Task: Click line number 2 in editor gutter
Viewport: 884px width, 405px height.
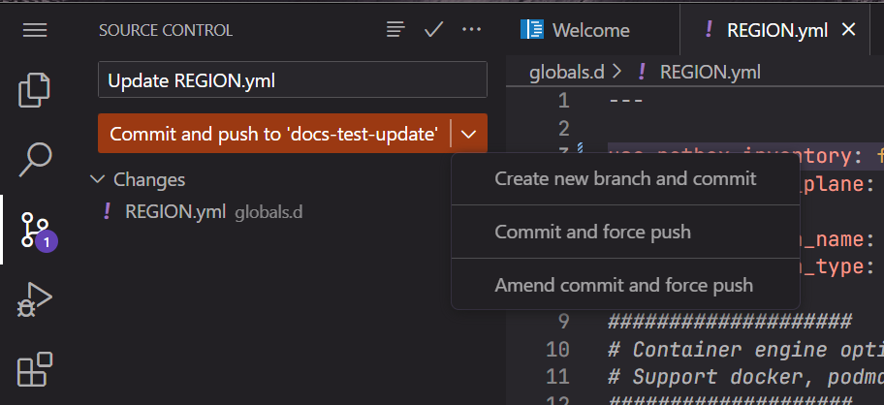Action: coord(562,129)
